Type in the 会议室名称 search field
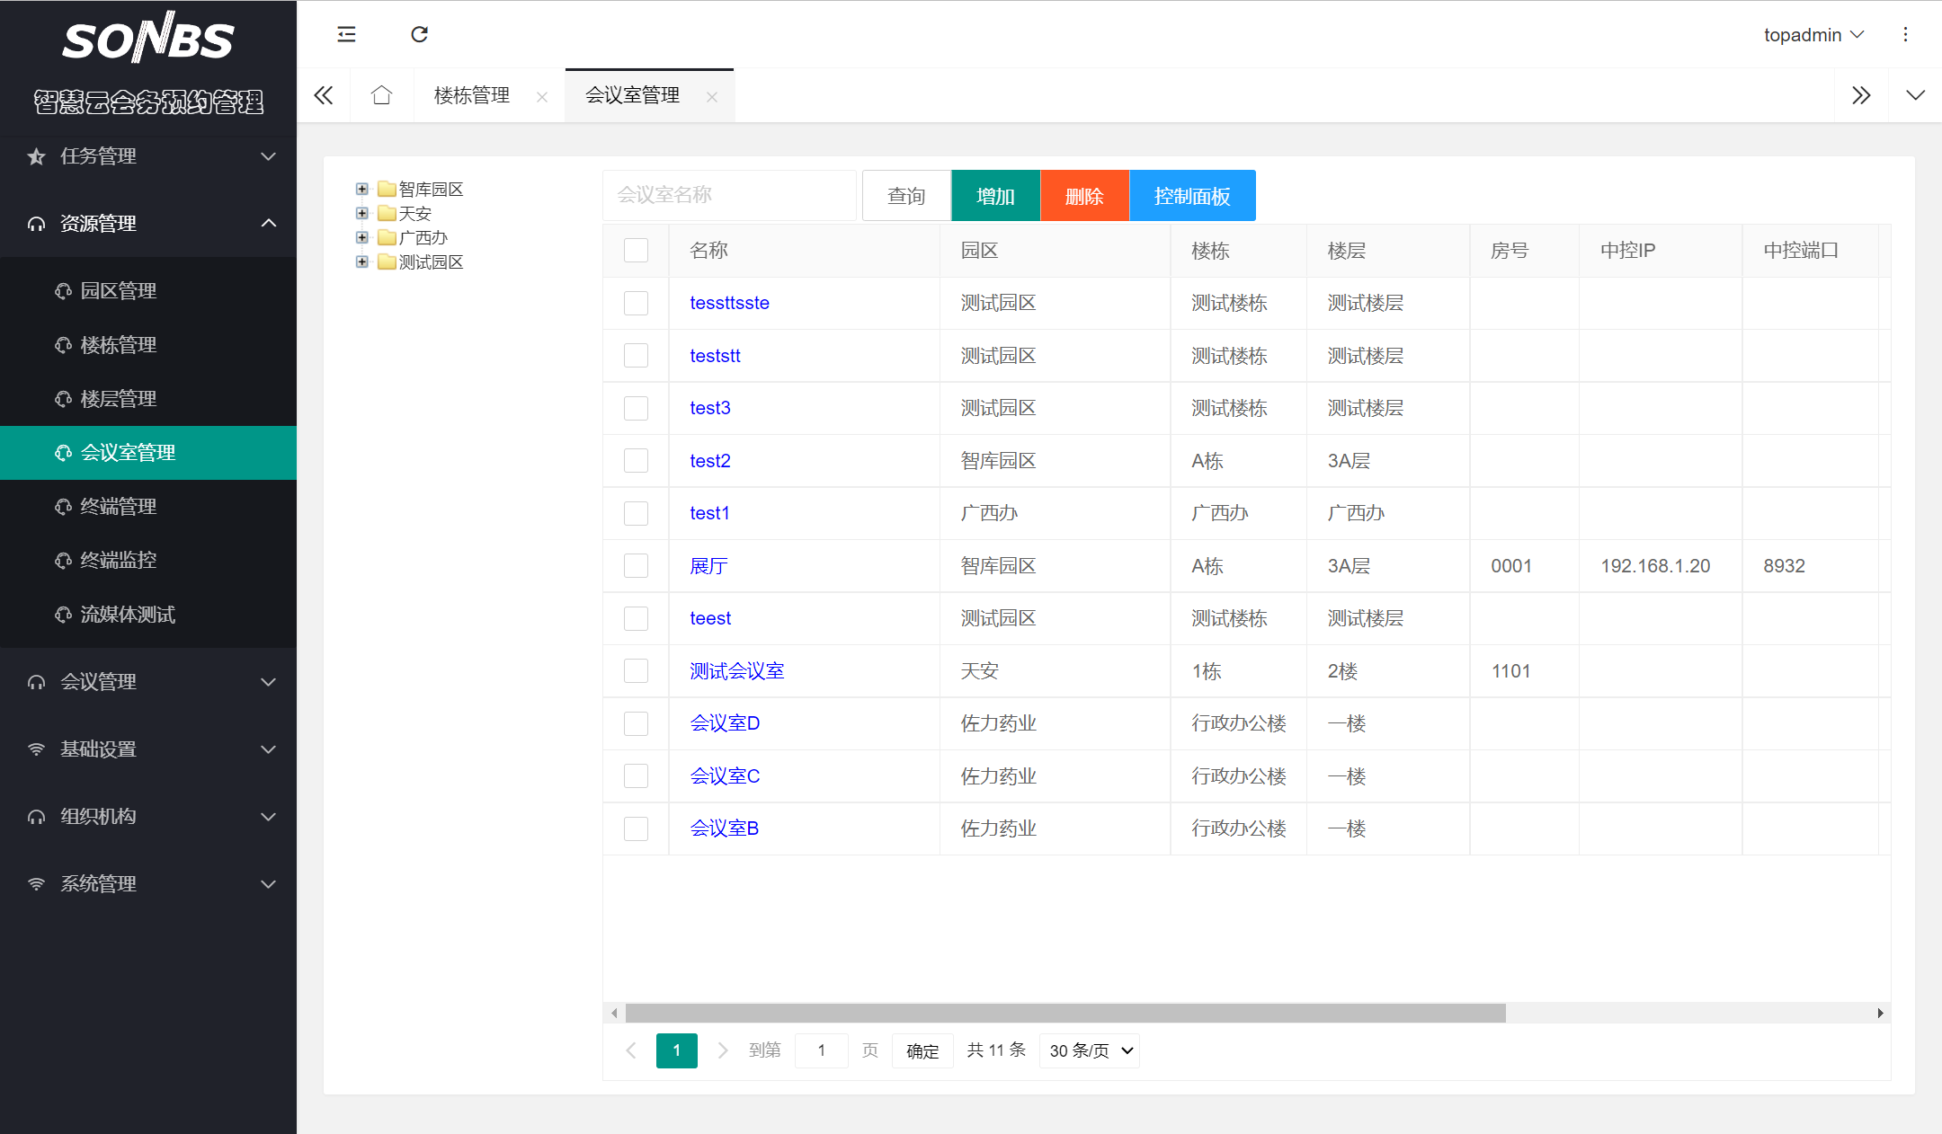The image size is (1942, 1134). [729, 195]
